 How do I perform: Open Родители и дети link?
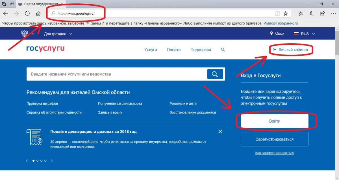coord(183,104)
